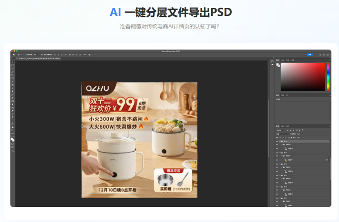Select the Move tool in the toolbar

click(x=13, y=62)
